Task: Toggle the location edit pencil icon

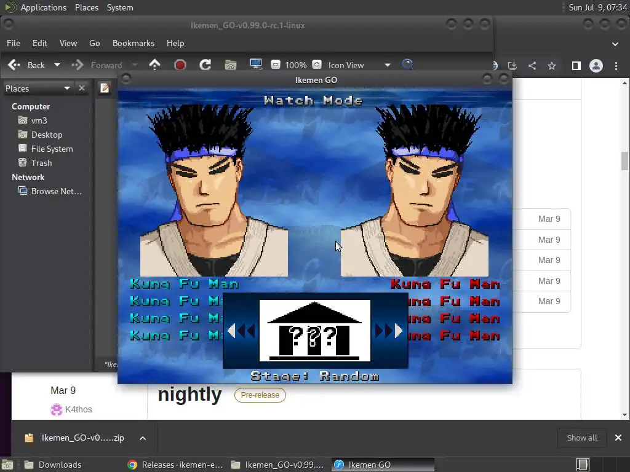Action: click(x=105, y=88)
